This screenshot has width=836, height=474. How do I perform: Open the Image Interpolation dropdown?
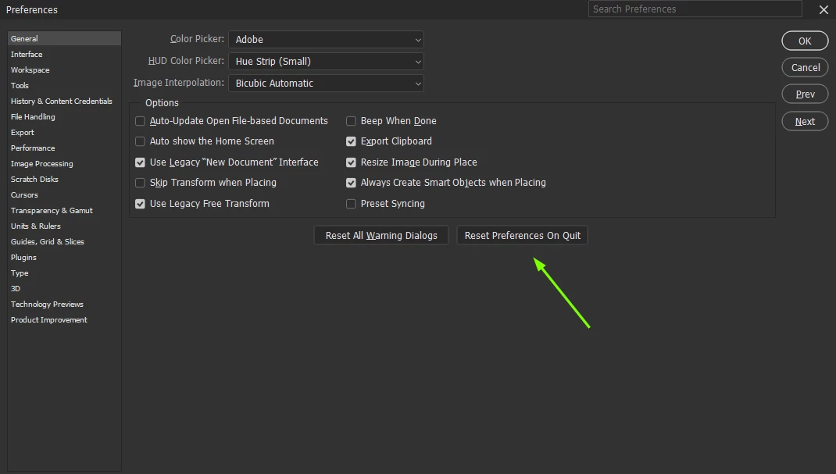[326, 83]
